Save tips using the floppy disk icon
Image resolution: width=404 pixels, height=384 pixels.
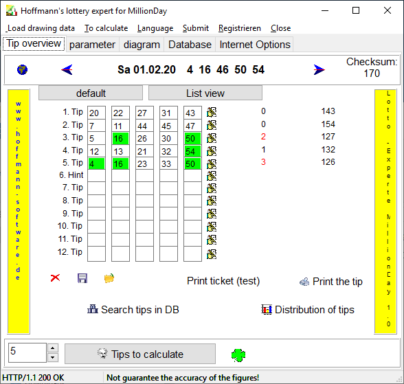point(82,278)
